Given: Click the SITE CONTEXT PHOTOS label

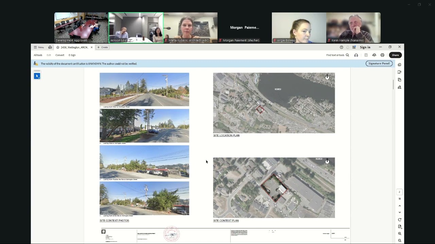Looking at the screenshot, I should pyautogui.click(x=114, y=220).
